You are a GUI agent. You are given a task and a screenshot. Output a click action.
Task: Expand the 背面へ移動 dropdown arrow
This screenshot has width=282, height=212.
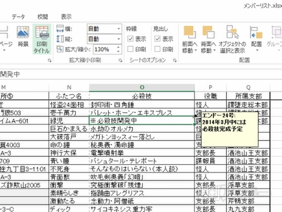click(214, 51)
